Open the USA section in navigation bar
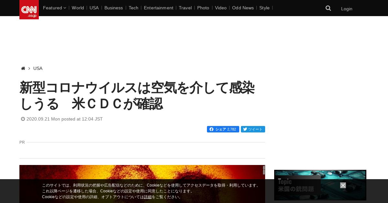 tap(94, 8)
